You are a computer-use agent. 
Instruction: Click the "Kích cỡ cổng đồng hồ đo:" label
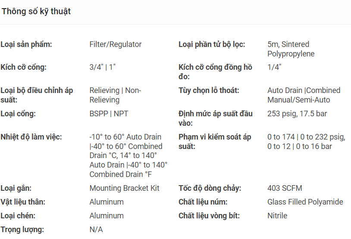pos(215,72)
